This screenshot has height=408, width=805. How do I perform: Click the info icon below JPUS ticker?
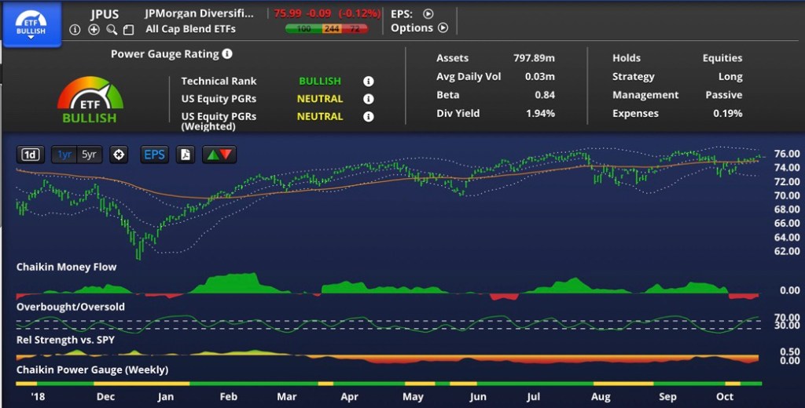75,29
